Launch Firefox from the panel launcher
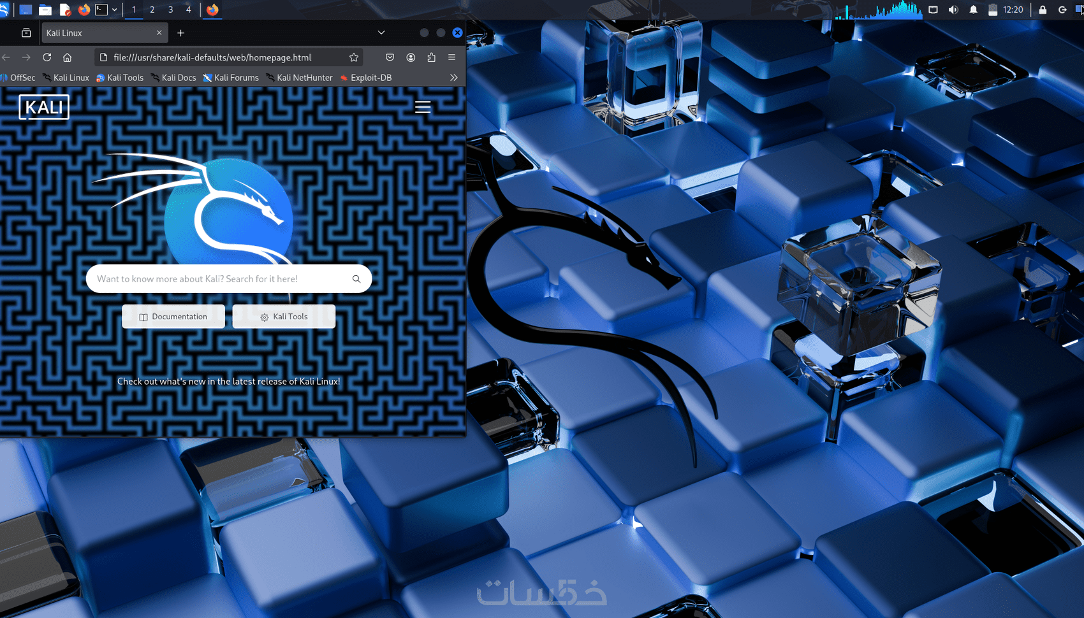Viewport: 1084px width, 618px height. 84,10
